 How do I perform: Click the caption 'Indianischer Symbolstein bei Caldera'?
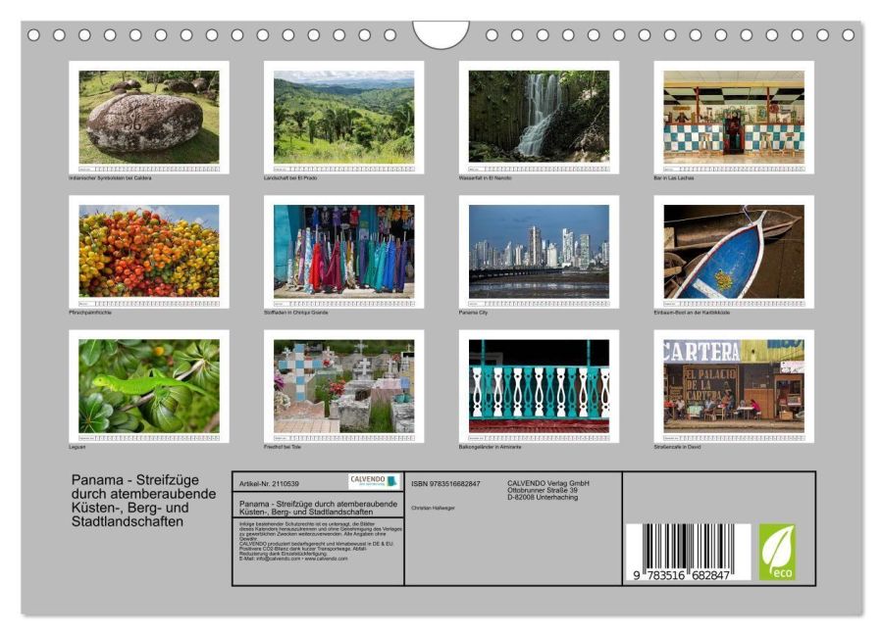pos(110,178)
